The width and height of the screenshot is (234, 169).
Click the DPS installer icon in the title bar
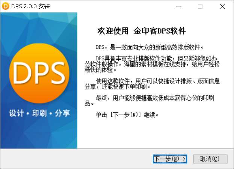[x=6, y=6]
